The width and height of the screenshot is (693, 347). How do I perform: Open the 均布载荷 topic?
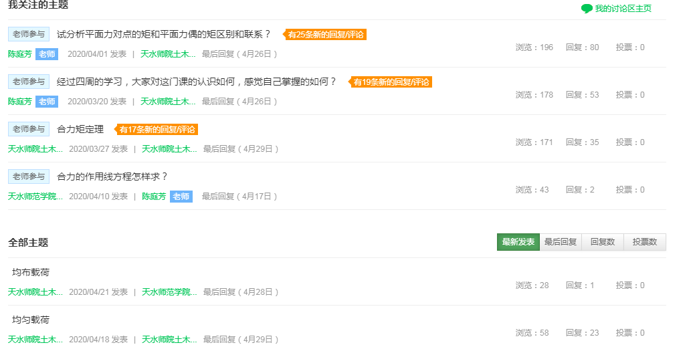click(31, 272)
